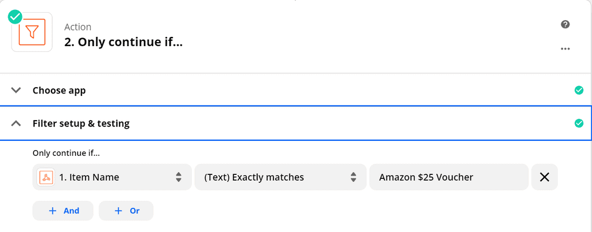The height and width of the screenshot is (232, 592).
Task: Select the Choose app section header
Action: (x=59, y=91)
